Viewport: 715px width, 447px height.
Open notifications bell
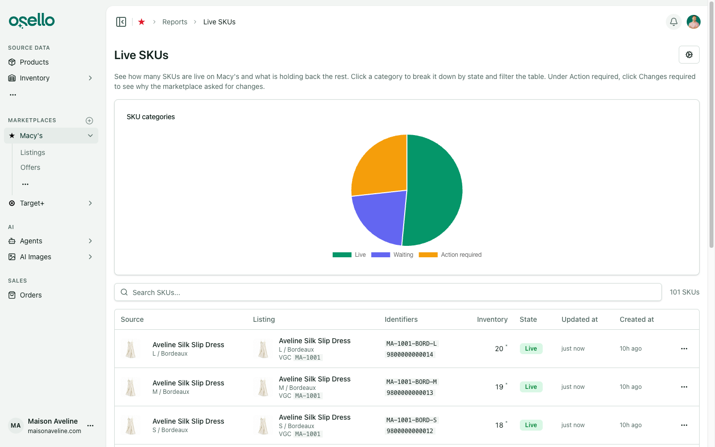(x=674, y=22)
